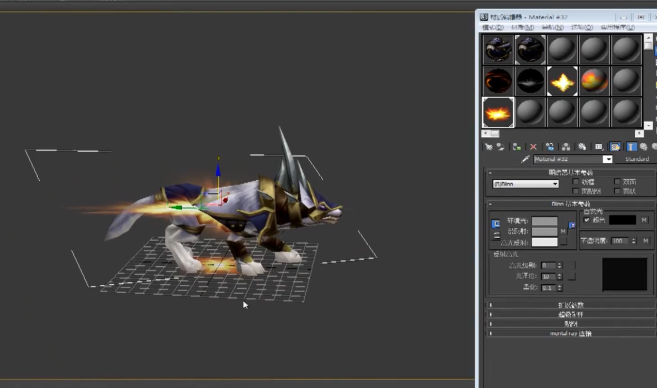Click Assign Material to Selection icon

click(517, 147)
